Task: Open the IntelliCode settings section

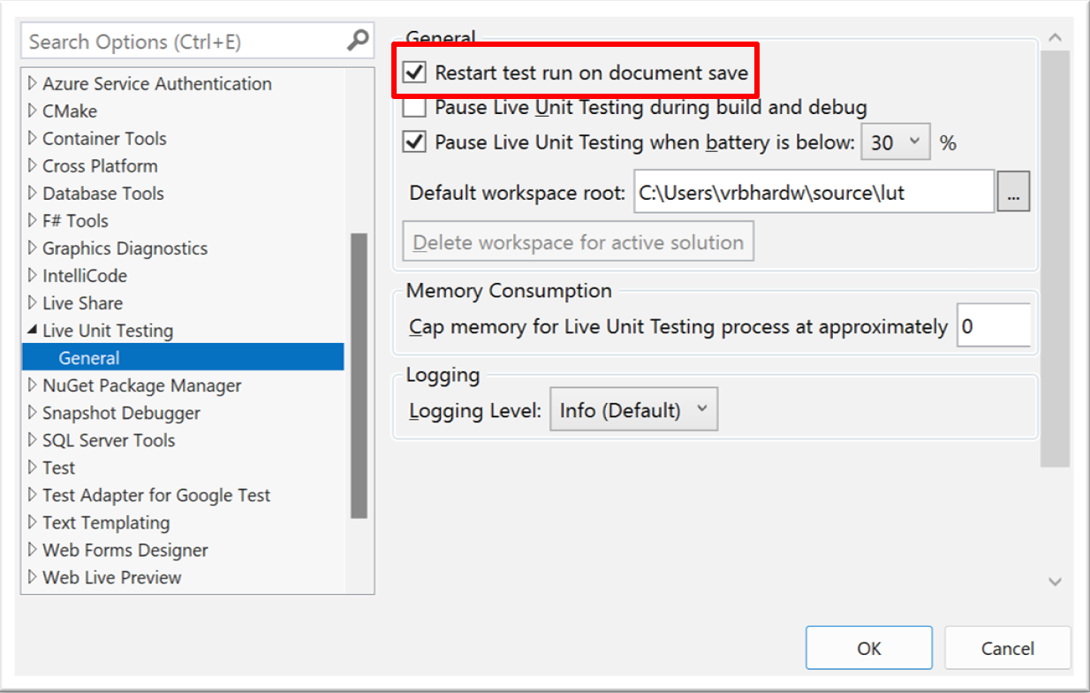Action: point(84,275)
